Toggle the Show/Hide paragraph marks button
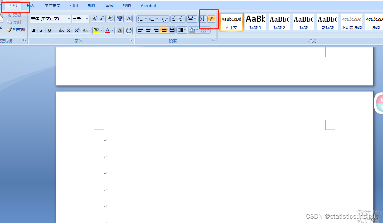 point(211,19)
